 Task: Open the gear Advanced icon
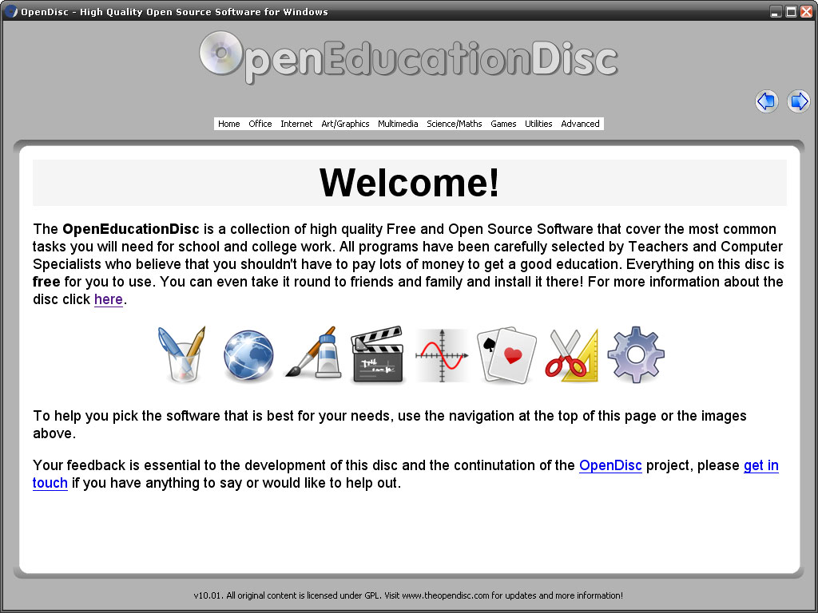click(x=635, y=355)
